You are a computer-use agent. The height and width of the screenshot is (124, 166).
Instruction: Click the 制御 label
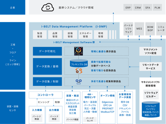coord(57,102)
